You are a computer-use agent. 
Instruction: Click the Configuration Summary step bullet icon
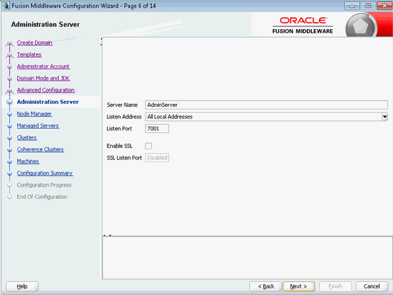pos(9,173)
